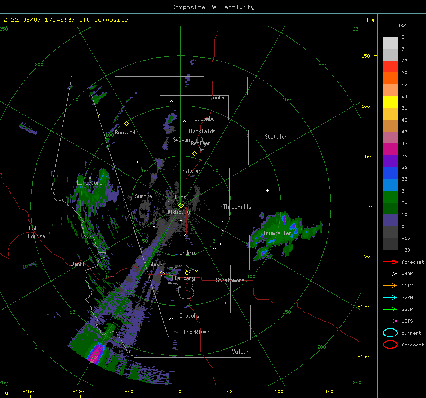
Task: Click the 04DK legend text
Action: [x=407, y=274]
